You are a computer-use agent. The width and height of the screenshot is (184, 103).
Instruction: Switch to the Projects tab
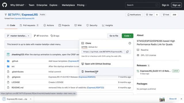point(64,25)
